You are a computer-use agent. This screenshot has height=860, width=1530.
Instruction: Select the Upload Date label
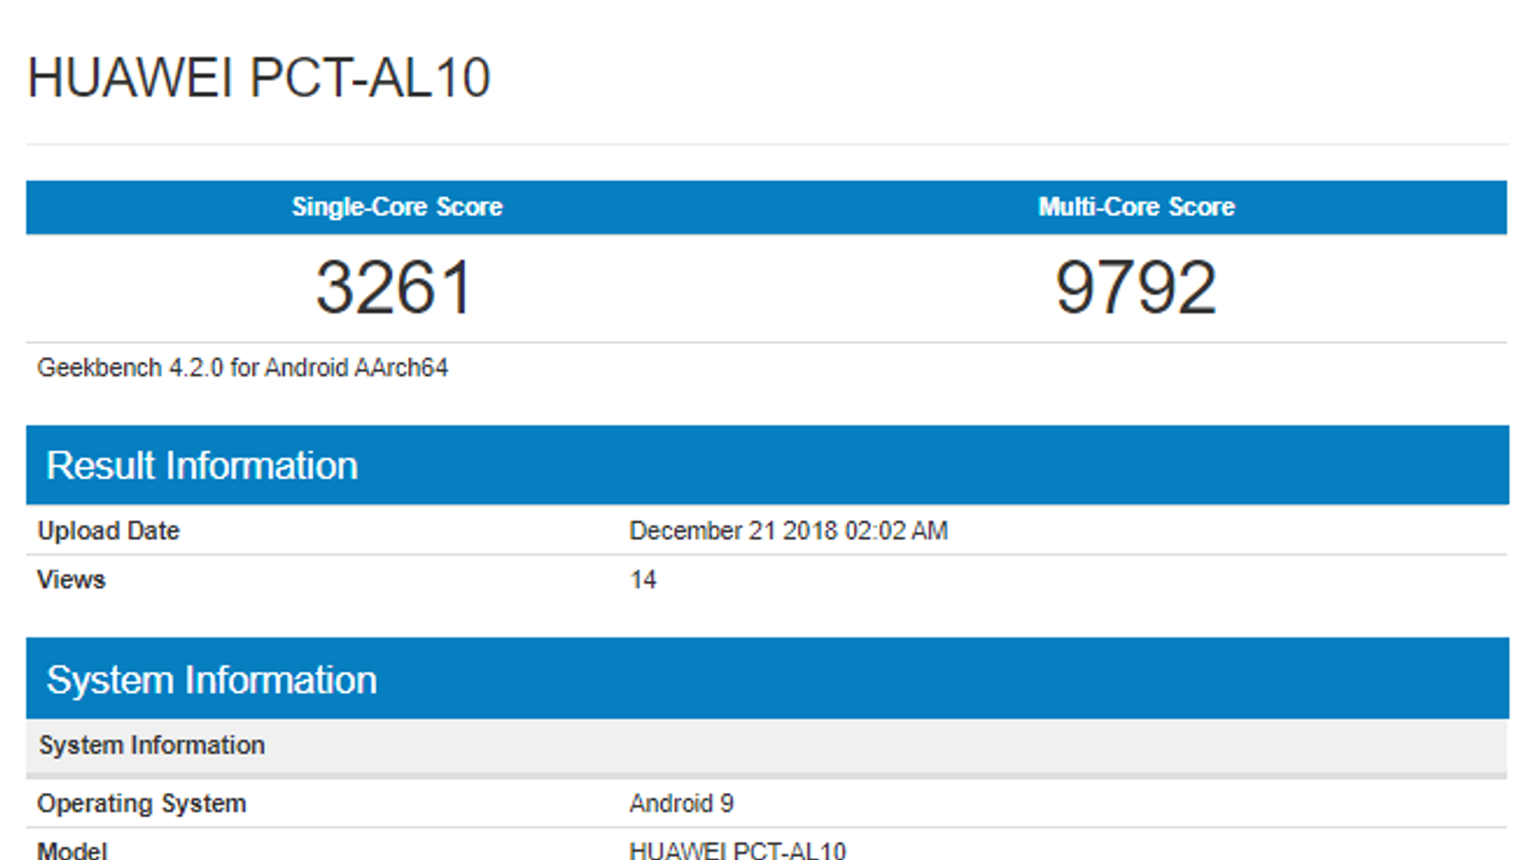(108, 531)
